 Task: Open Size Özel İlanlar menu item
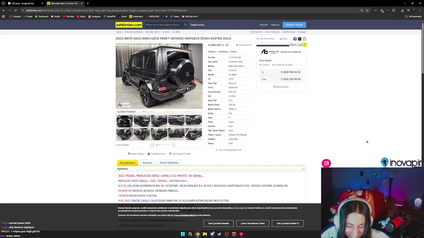pyautogui.click(x=289, y=32)
